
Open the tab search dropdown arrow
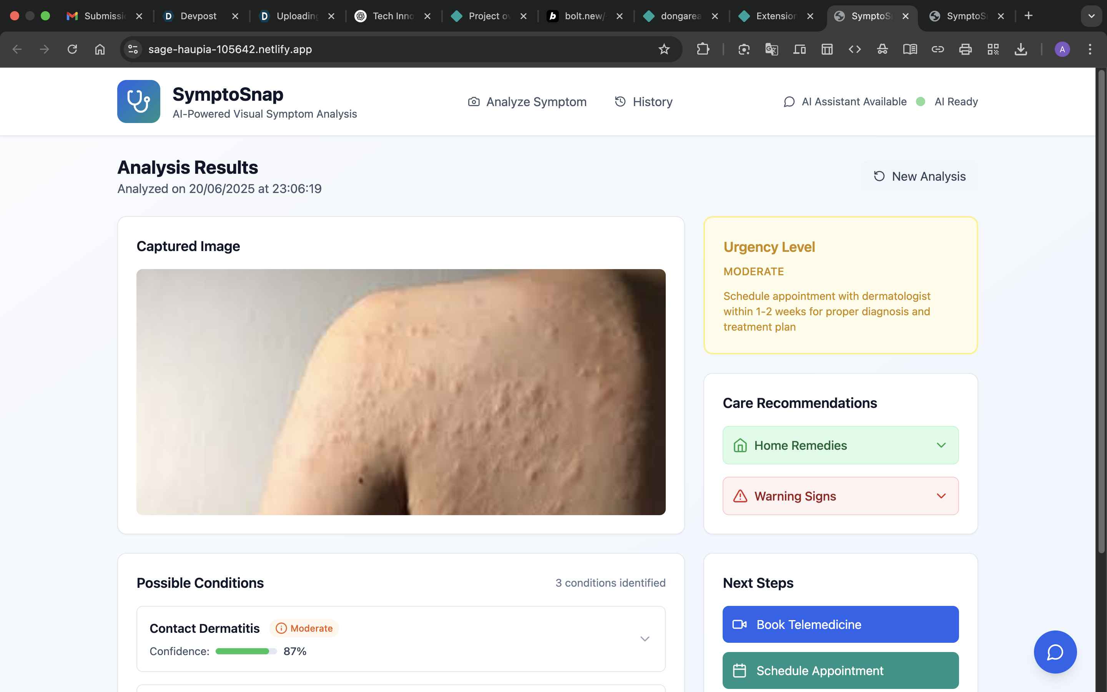coord(1091,16)
